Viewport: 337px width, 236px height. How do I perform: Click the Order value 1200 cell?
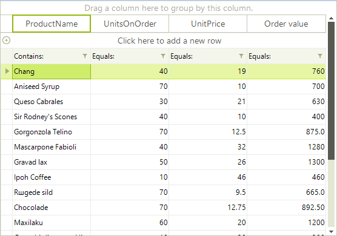(287, 223)
